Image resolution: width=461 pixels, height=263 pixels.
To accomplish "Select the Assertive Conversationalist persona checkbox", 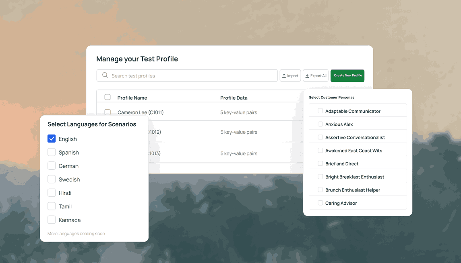I will click(x=320, y=137).
